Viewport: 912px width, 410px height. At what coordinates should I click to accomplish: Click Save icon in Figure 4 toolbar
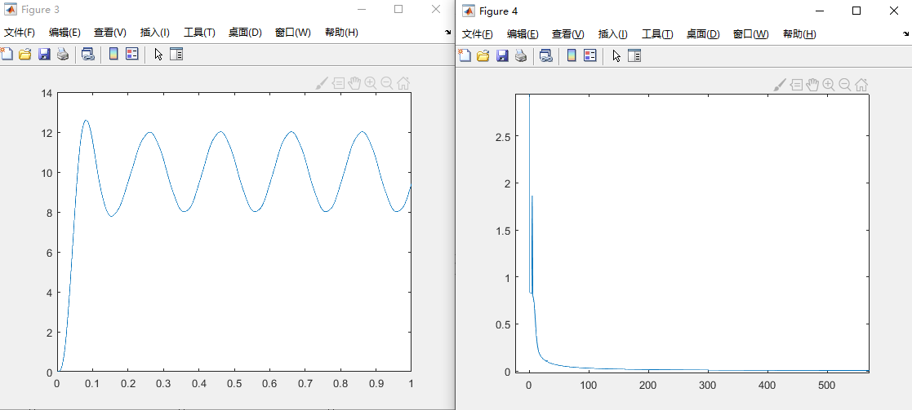pos(502,55)
